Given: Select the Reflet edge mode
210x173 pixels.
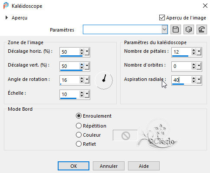Looking at the screenshot, I should [x=79, y=144].
